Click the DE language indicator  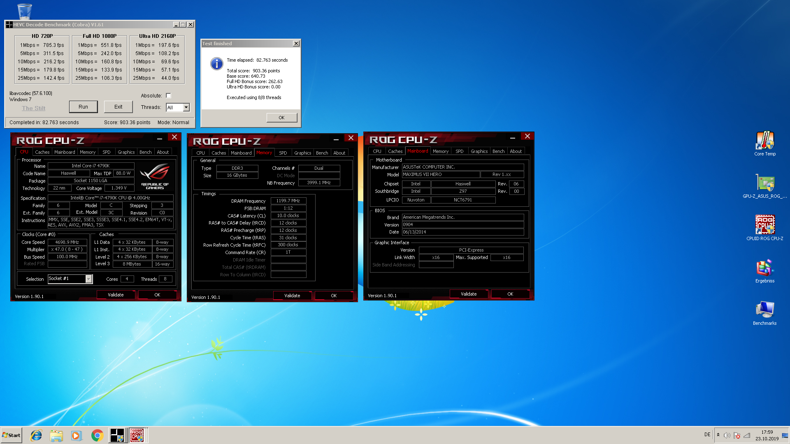coord(707,435)
